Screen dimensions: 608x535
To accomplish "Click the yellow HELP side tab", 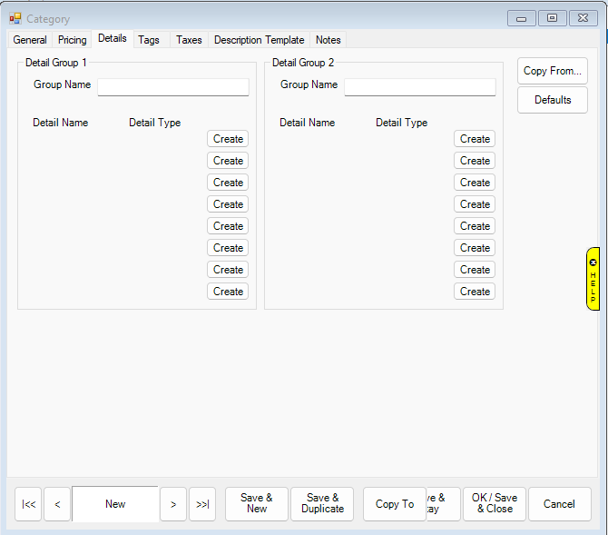I will tap(593, 279).
